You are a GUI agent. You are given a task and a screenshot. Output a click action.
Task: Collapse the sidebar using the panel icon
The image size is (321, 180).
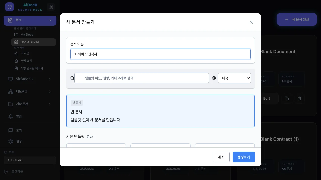51,7
